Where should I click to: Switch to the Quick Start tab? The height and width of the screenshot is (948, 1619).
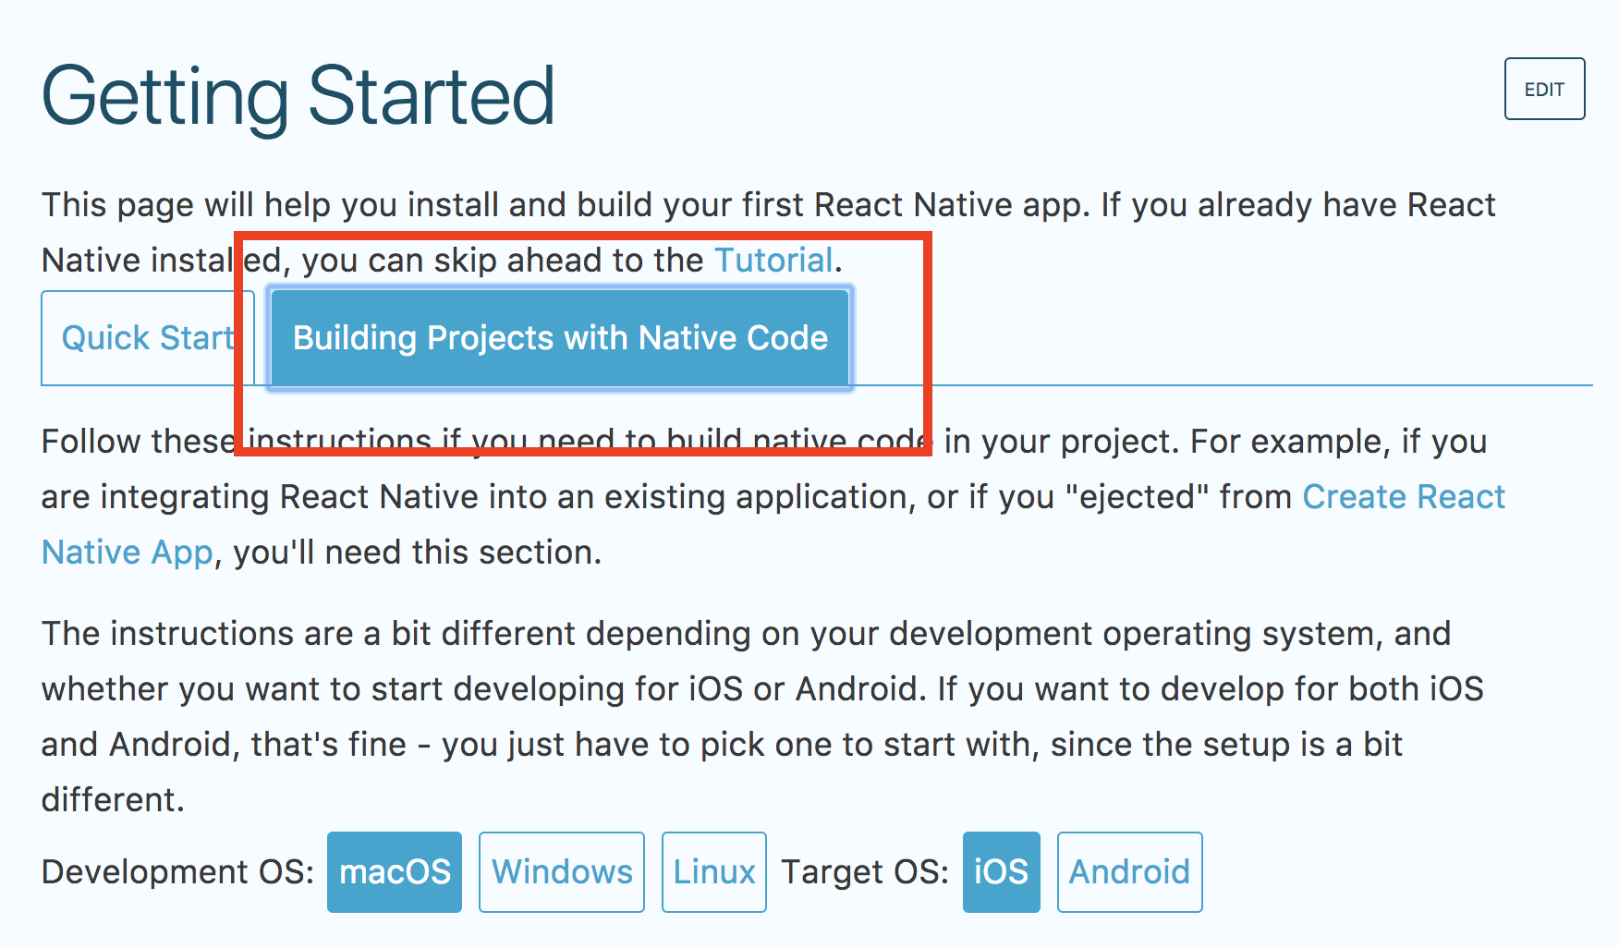pos(148,338)
